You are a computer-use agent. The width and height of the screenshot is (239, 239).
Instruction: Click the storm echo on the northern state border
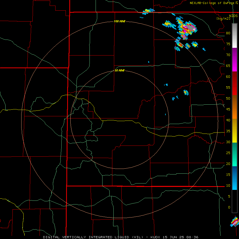[148, 11]
